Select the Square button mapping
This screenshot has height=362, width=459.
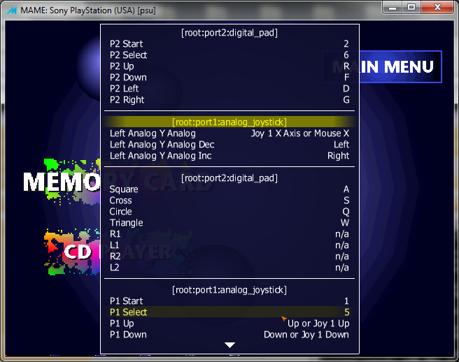pyautogui.click(x=229, y=189)
